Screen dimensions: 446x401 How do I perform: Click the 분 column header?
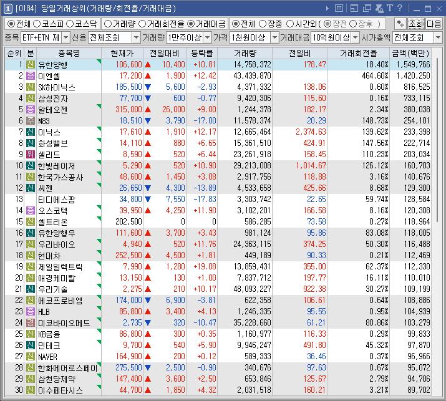[31, 53]
